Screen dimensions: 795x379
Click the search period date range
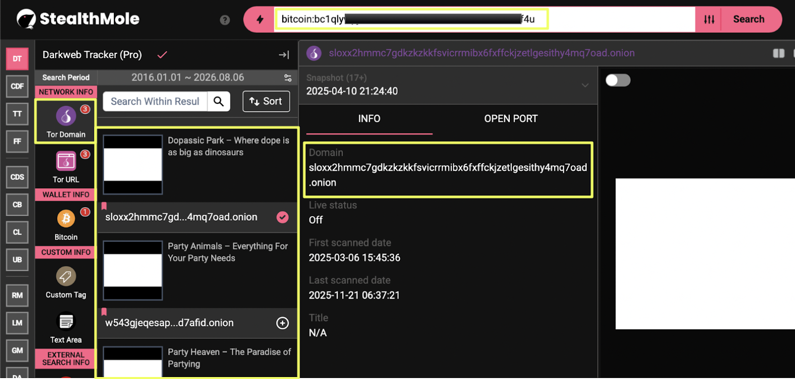point(188,77)
